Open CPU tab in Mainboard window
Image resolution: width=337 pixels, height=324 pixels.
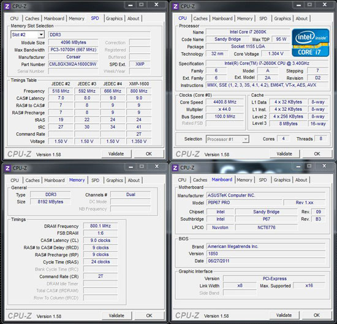pos(182,180)
